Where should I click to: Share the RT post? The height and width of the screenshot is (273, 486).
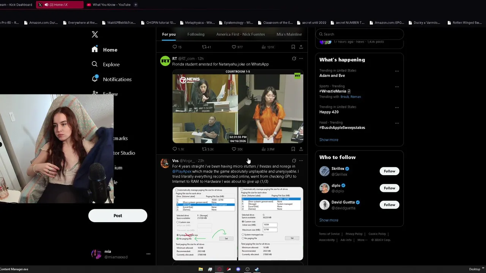pyautogui.click(x=301, y=149)
